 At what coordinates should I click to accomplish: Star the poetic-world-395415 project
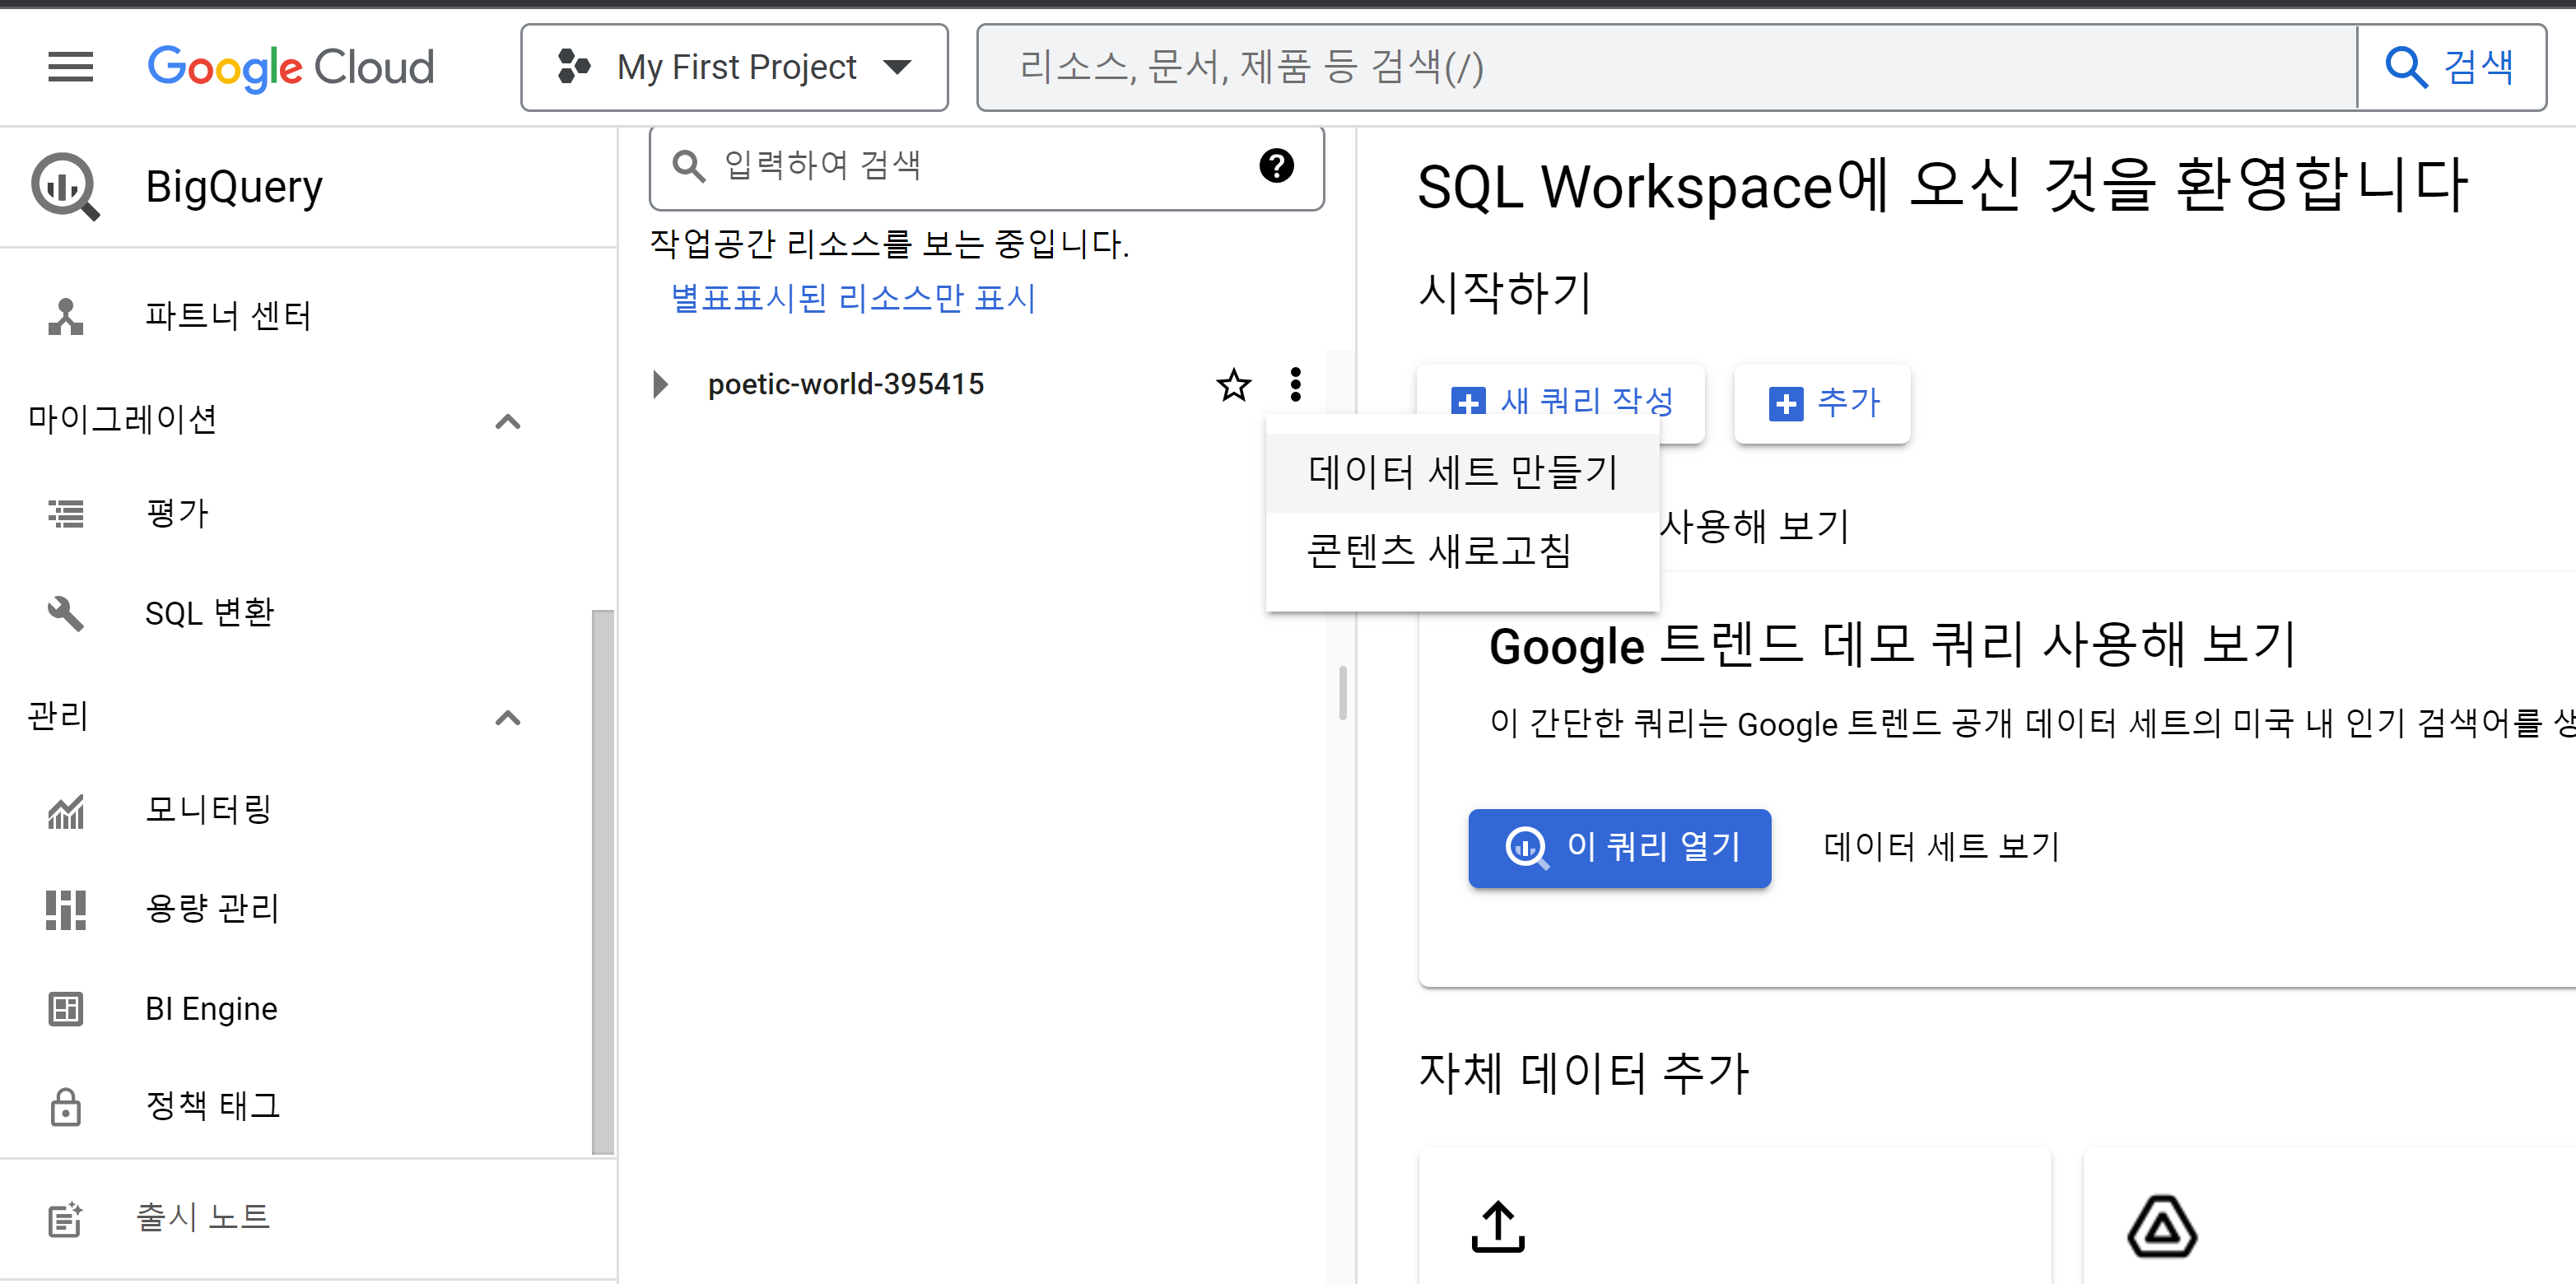click(x=1233, y=384)
